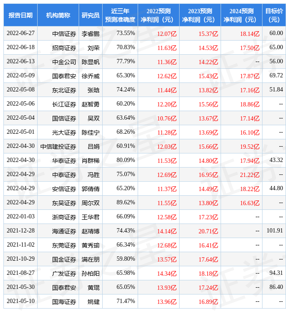The width and height of the screenshot is (286, 312).
Task: Select institution cell 海通证券
Action: [64, 231]
